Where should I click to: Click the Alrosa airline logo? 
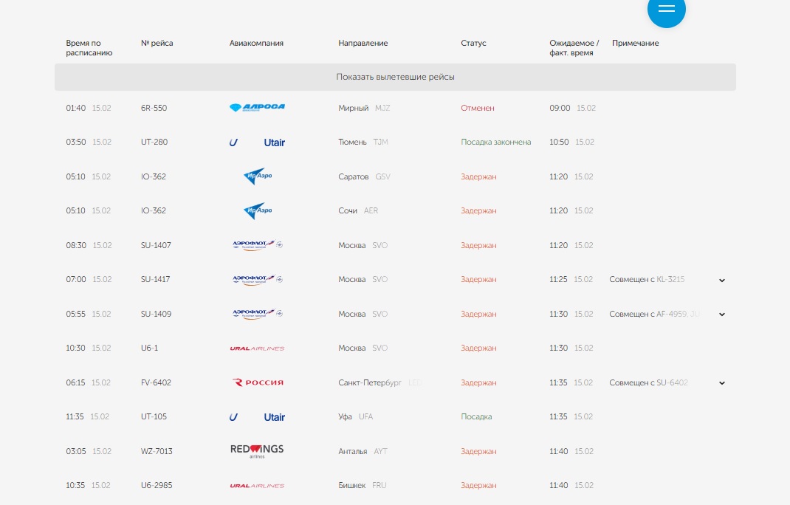coord(257,108)
